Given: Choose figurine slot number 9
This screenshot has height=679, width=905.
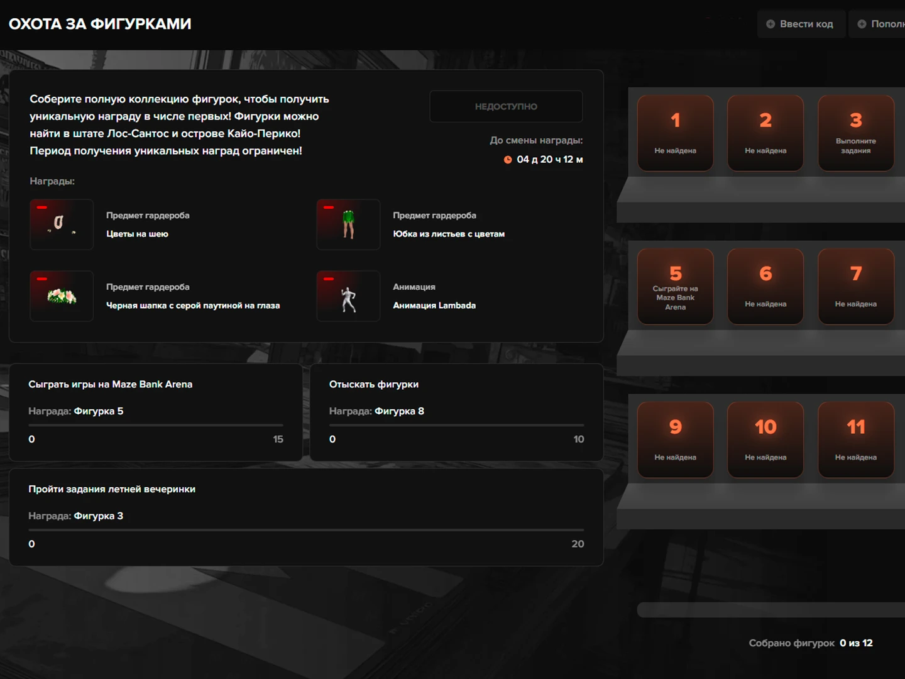Looking at the screenshot, I should pyautogui.click(x=675, y=440).
